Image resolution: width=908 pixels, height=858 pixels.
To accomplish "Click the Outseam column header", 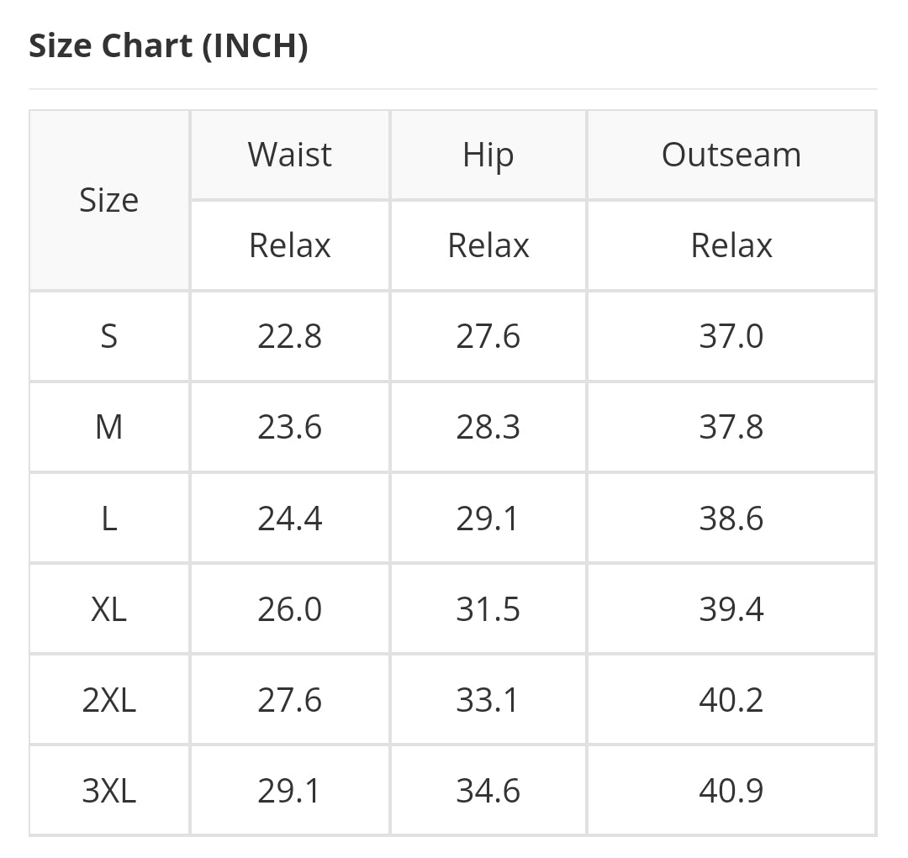I will point(731,155).
